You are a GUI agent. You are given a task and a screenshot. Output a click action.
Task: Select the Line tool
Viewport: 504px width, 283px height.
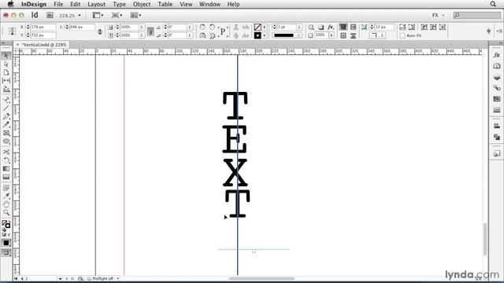click(6, 108)
